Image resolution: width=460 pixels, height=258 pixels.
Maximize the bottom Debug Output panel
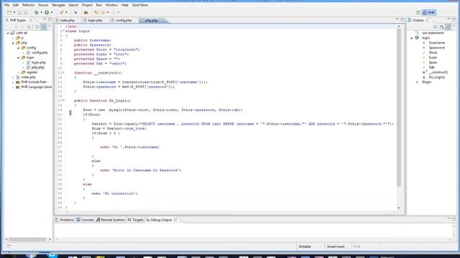click(x=454, y=219)
